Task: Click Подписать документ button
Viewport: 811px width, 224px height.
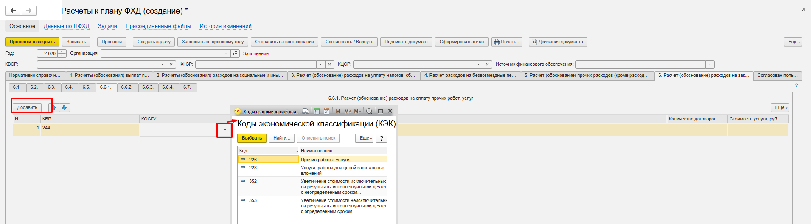Action: pos(406,42)
